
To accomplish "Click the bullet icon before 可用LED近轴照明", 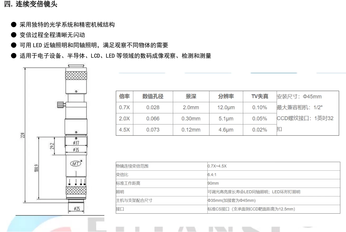I will click(x=14, y=45).
